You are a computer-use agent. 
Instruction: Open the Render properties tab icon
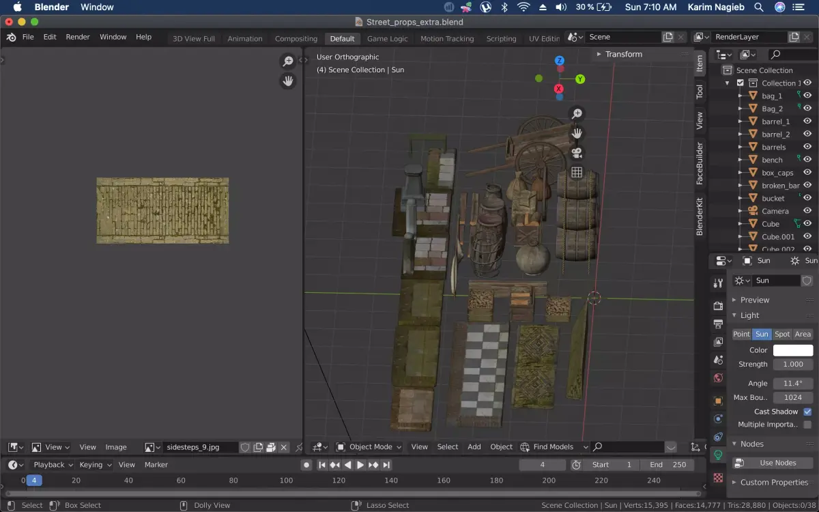pyautogui.click(x=718, y=305)
